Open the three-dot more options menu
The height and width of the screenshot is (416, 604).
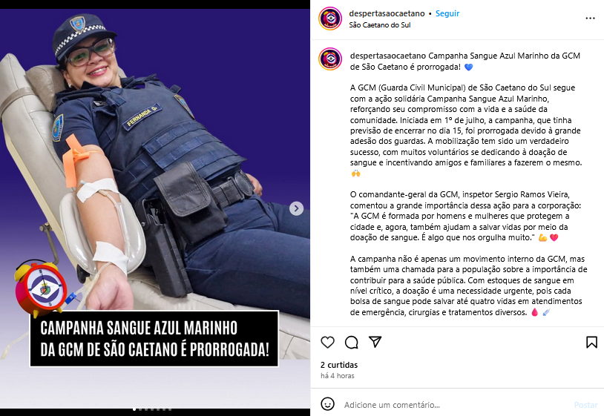coord(590,19)
